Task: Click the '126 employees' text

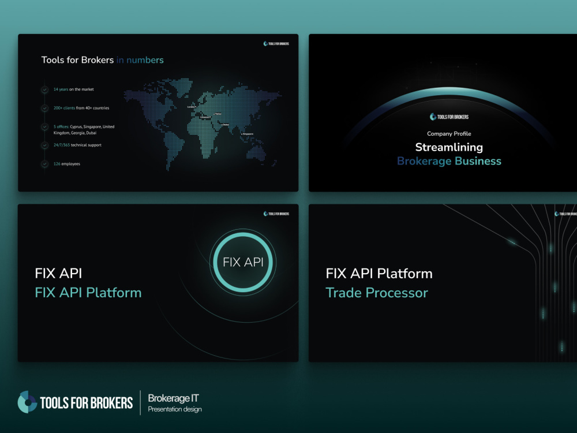Action: (x=66, y=164)
